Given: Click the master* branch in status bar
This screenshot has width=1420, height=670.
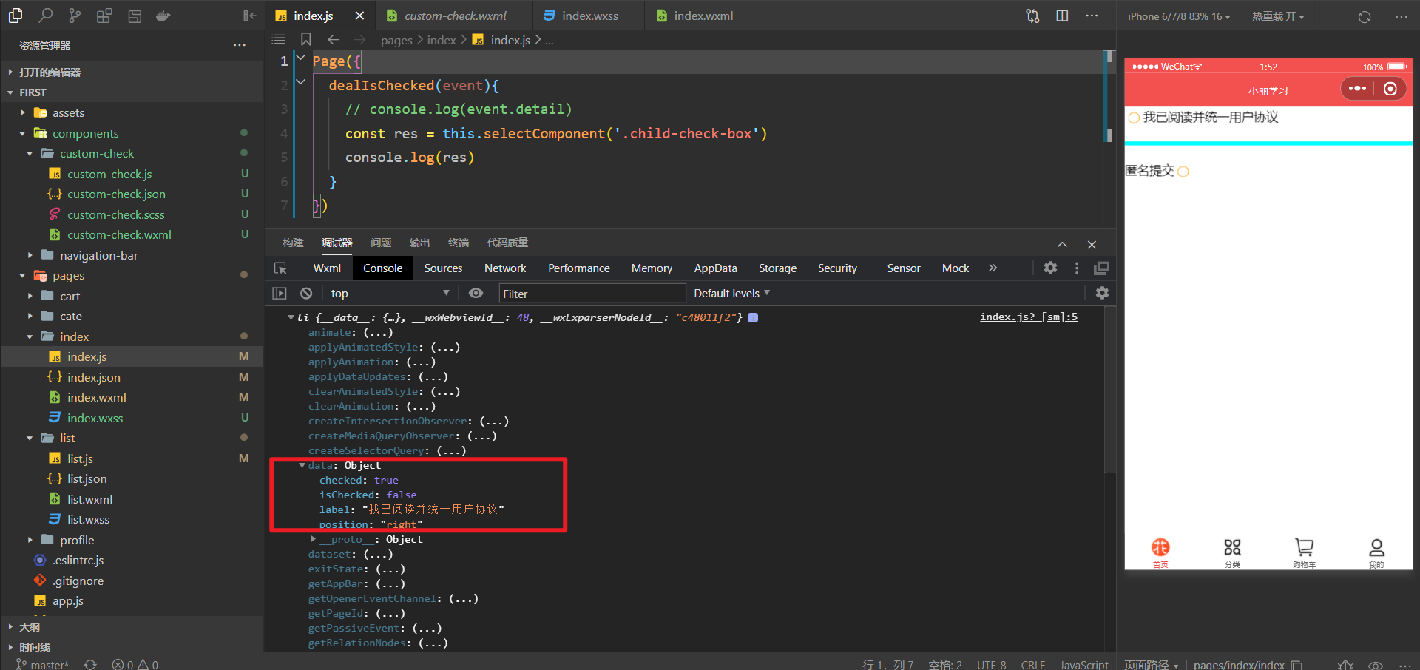Looking at the screenshot, I should (x=42, y=664).
